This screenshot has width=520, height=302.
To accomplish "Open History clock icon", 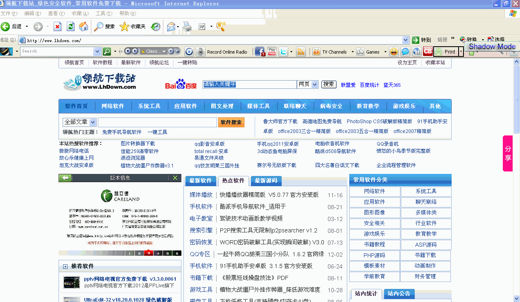I will click(156, 27).
